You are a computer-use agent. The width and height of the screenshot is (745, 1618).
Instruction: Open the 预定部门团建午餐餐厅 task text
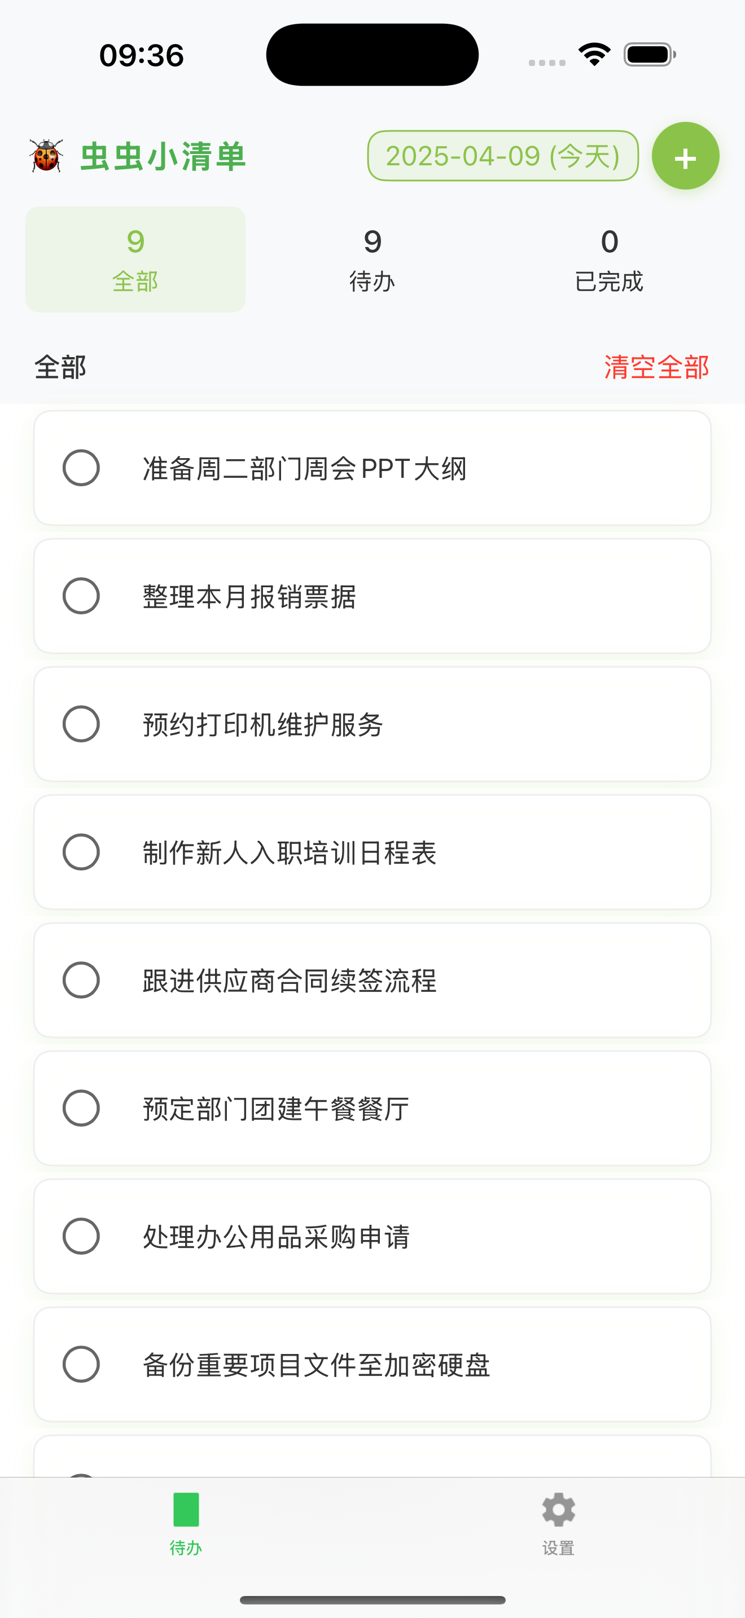click(276, 1109)
